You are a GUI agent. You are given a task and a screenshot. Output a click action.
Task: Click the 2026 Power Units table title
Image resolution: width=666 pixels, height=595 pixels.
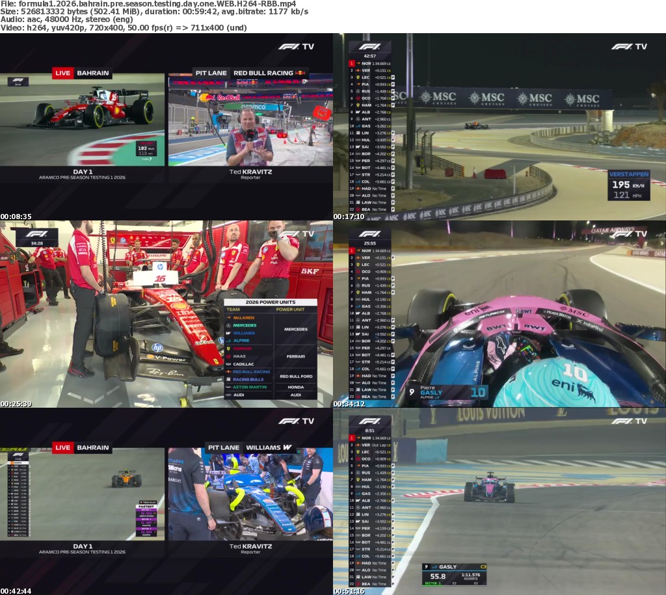[270, 302]
